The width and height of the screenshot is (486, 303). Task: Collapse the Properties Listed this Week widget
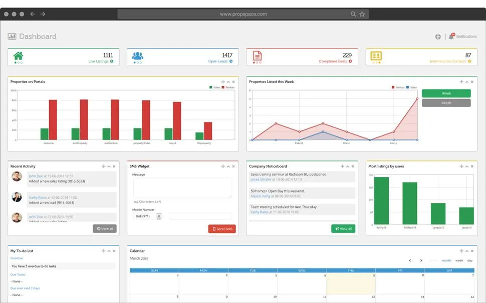click(467, 81)
